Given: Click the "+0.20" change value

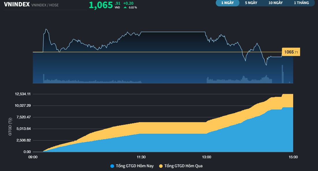Looking at the screenshot, I should (x=128, y=3).
